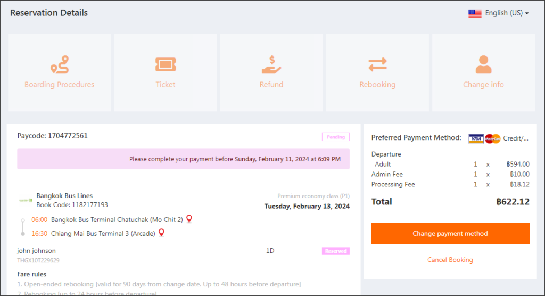Screen dimensions: 545x296
Task: Click the Ticket icon
Action: tap(166, 64)
